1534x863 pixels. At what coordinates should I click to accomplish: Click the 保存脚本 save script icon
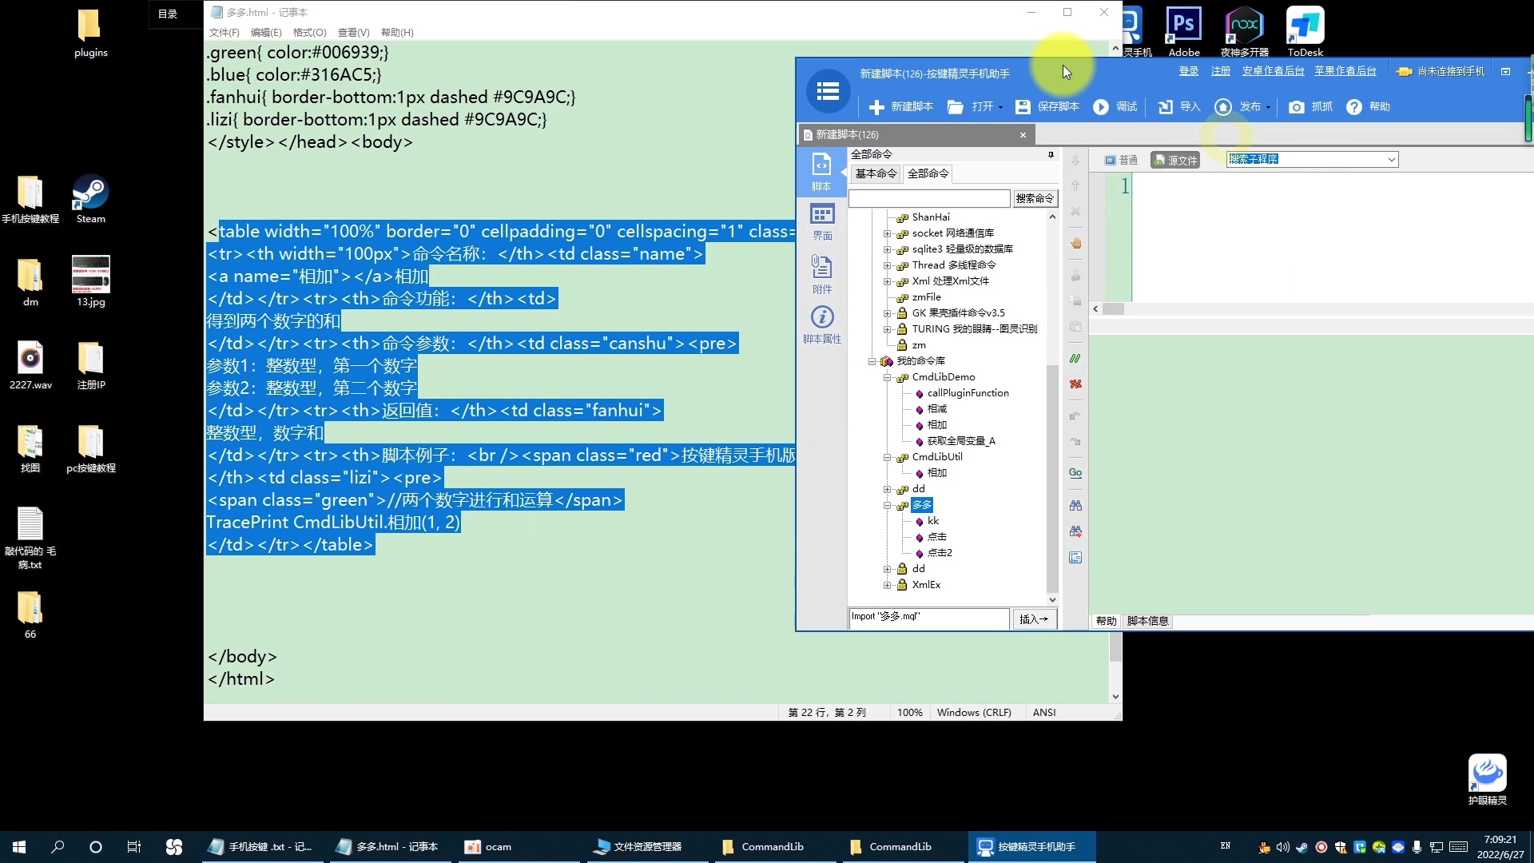click(1023, 106)
